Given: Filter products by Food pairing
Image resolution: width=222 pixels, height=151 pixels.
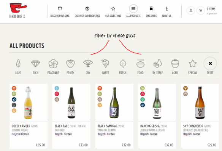Looking at the screenshot, I should point(140,66).
